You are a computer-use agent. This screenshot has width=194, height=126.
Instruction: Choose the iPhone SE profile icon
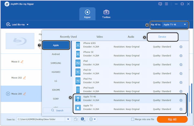coord(78,54)
